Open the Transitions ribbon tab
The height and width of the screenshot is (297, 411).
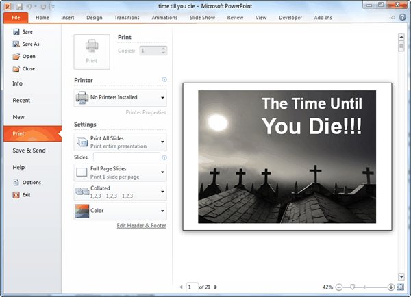[x=127, y=18]
